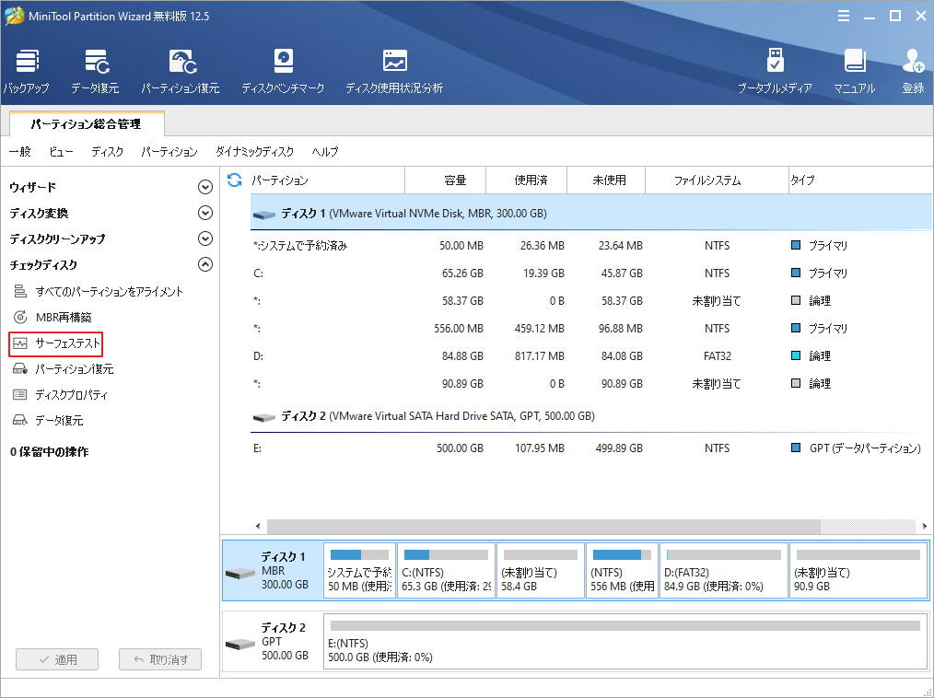Image resolution: width=934 pixels, height=698 pixels.
Task: Select the D: FAT32 partition row
Action: pyautogui.click(x=591, y=356)
